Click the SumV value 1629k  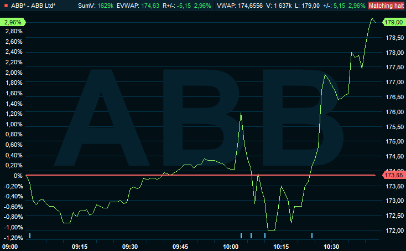106,6
